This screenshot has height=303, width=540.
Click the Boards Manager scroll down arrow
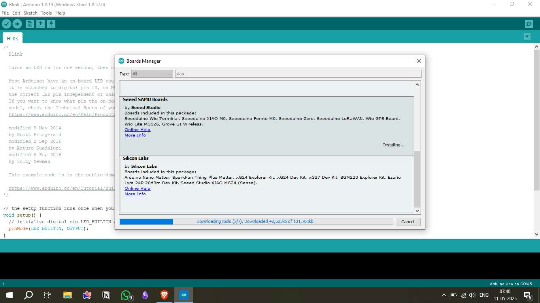(x=417, y=211)
